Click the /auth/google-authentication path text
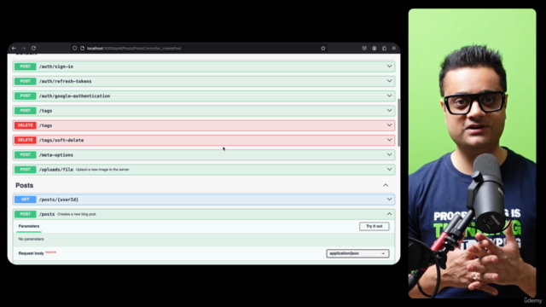 (x=74, y=96)
